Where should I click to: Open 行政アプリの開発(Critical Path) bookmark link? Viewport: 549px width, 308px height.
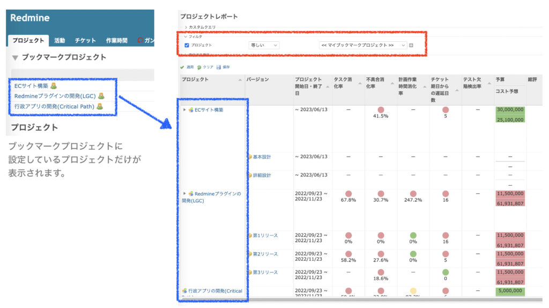click(x=54, y=107)
